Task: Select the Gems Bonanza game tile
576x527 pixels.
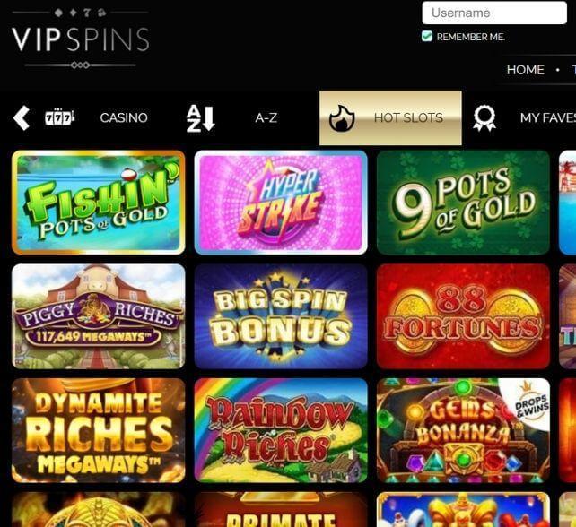Action: pyautogui.click(x=463, y=430)
